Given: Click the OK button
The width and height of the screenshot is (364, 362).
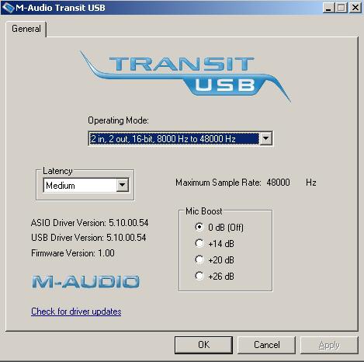Looking at the screenshot, I should click(x=203, y=345).
